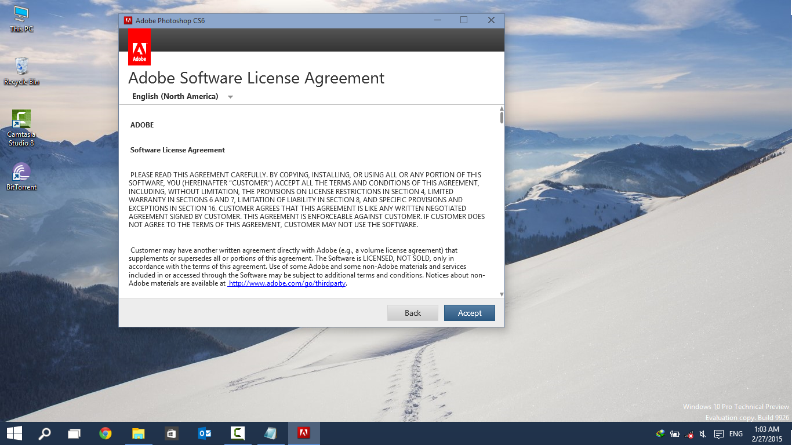
Task: Open File Explorer from the taskbar
Action: (138, 433)
